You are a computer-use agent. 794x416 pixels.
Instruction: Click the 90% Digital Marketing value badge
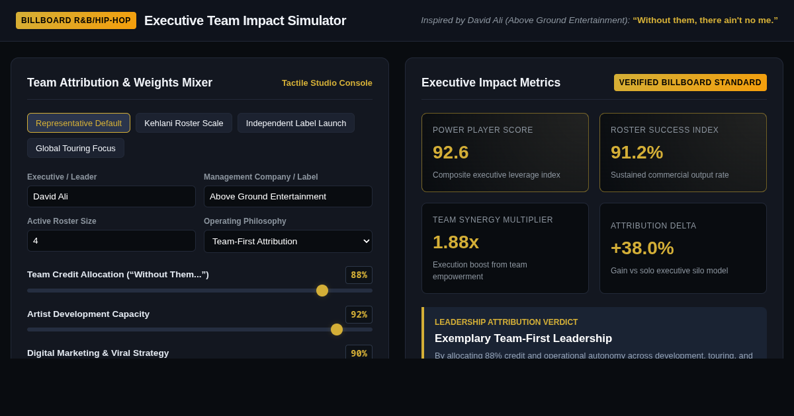click(x=359, y=353)
